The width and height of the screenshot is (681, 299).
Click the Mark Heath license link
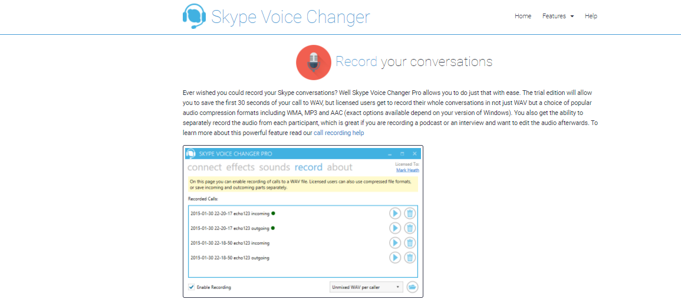[x=408, y=170]
